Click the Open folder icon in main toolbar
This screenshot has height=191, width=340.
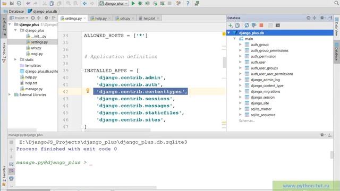(x=4, y=4)
